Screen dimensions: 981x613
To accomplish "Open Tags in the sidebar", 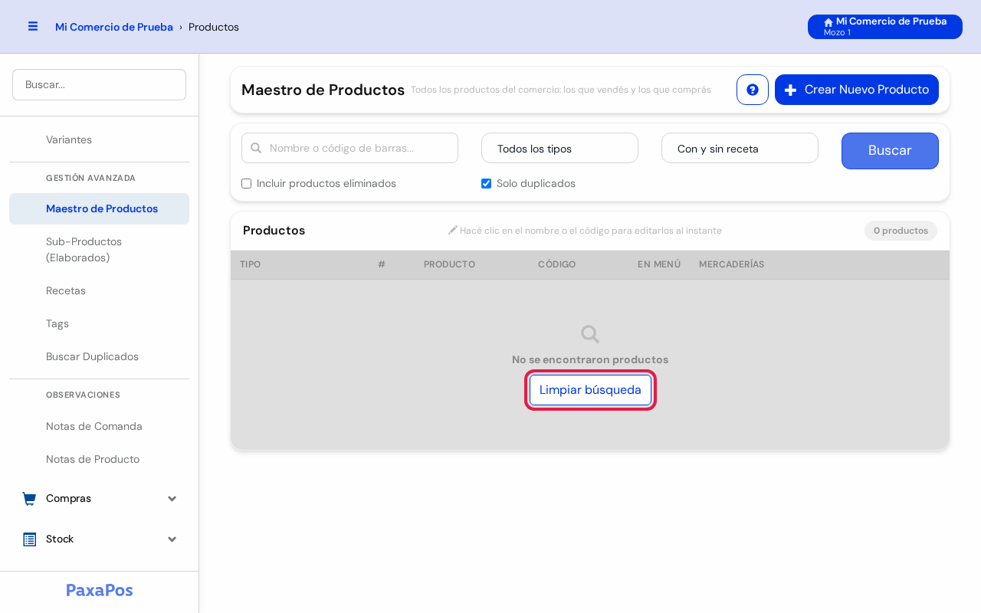I will pos(99,323).
